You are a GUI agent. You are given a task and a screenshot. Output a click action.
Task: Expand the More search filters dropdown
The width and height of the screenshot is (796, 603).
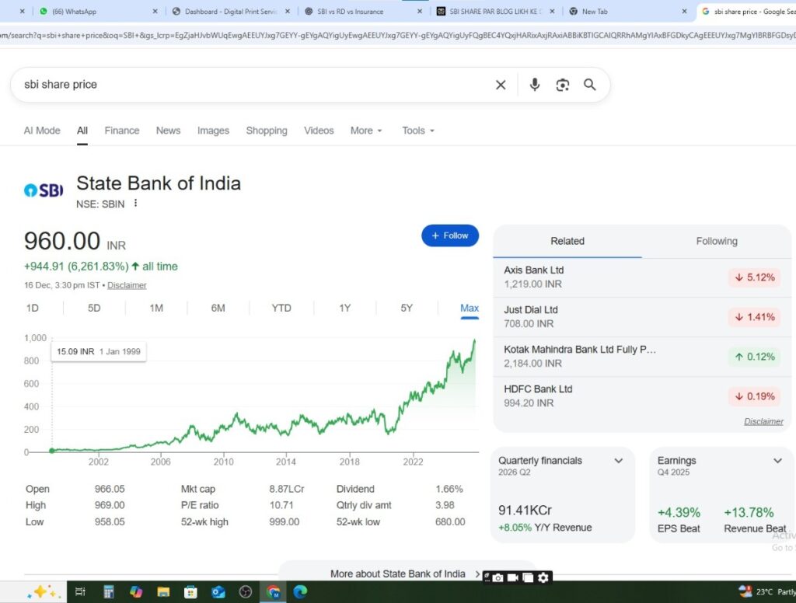pos(366,131)
